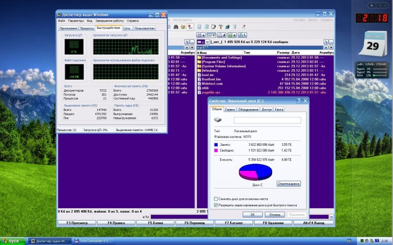Click the F3 Просмотр button
The width and height of the screenshot is (393, 245).
click(77, 223)
